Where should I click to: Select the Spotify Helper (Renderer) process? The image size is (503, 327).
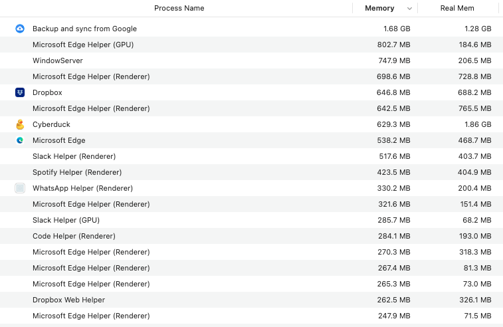tap(251, 172)
